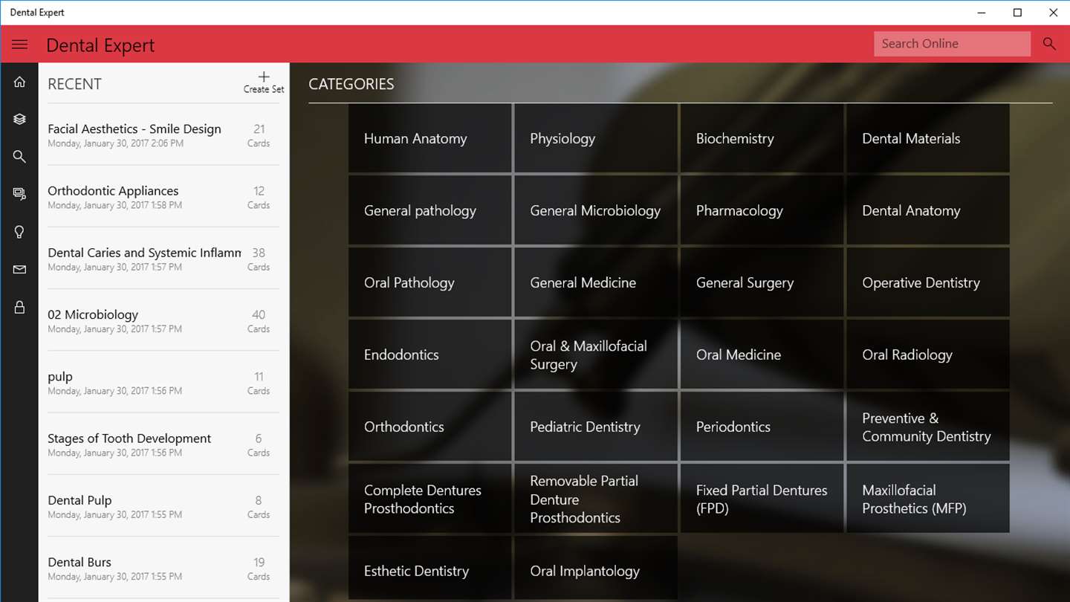
Task: Select the Human Anatomy category
Action: click(x=429, y=138)
